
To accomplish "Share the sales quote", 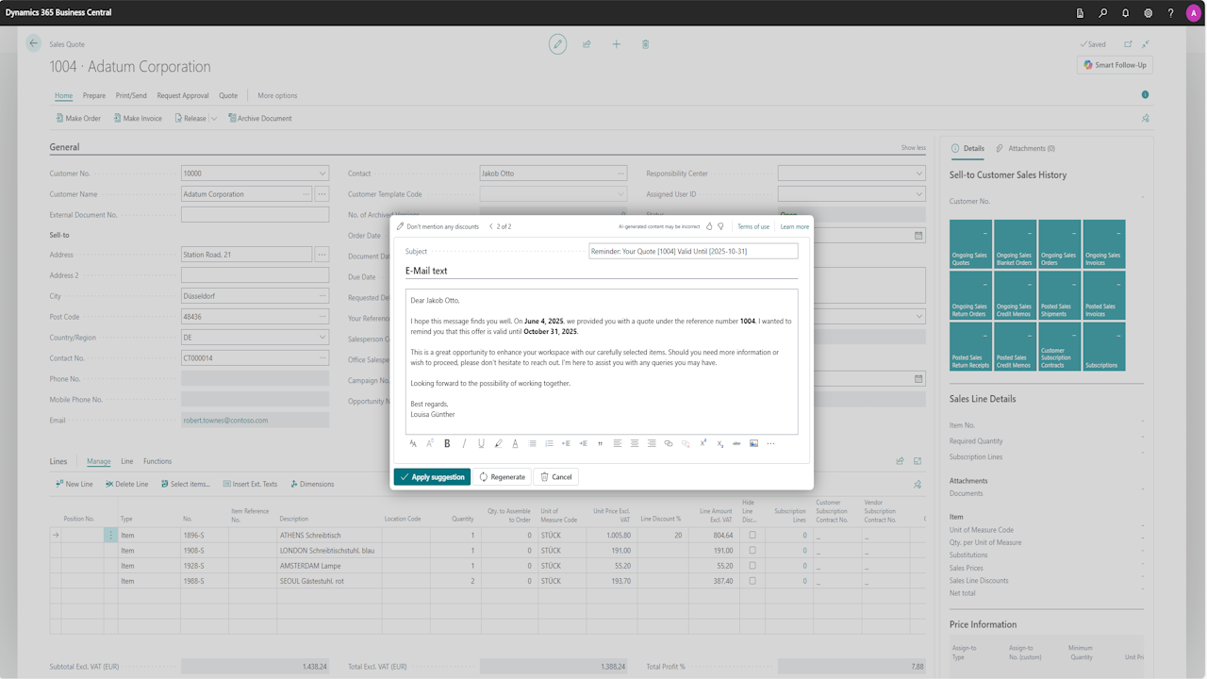I will pos(587,44).
